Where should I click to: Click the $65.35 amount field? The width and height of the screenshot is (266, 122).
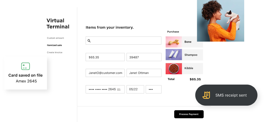[105, 57]
